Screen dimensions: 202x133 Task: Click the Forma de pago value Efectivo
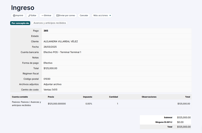(48, 63)
